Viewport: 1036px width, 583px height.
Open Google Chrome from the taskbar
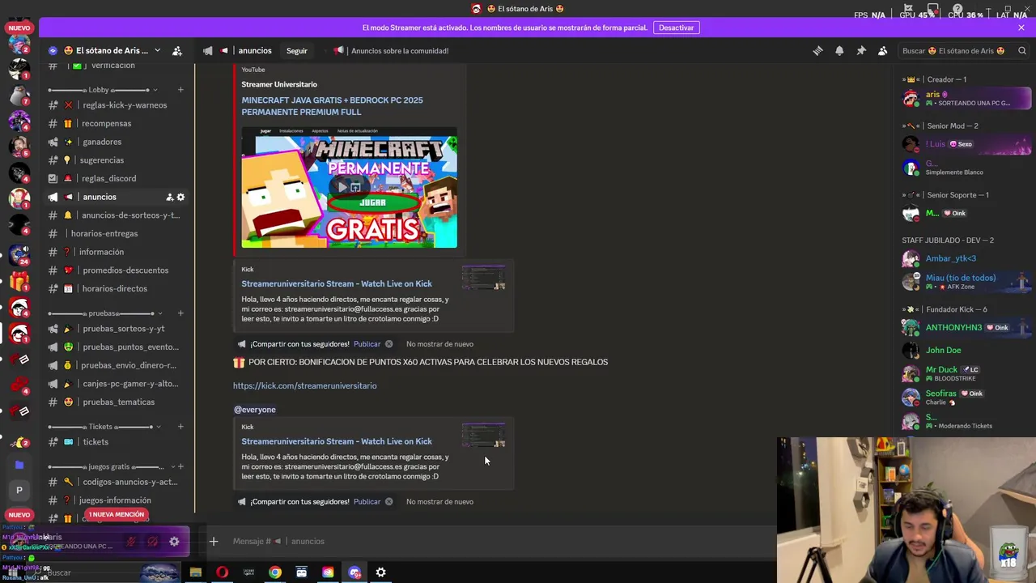pos(275,572)
